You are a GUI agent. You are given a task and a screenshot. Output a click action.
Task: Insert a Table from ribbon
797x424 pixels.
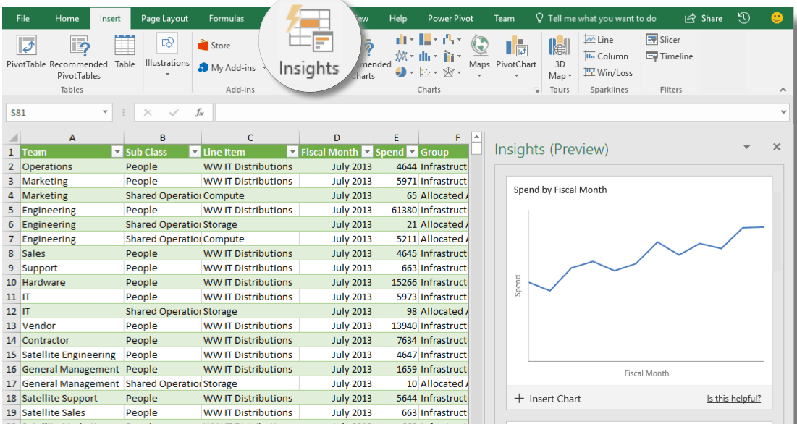125,46
